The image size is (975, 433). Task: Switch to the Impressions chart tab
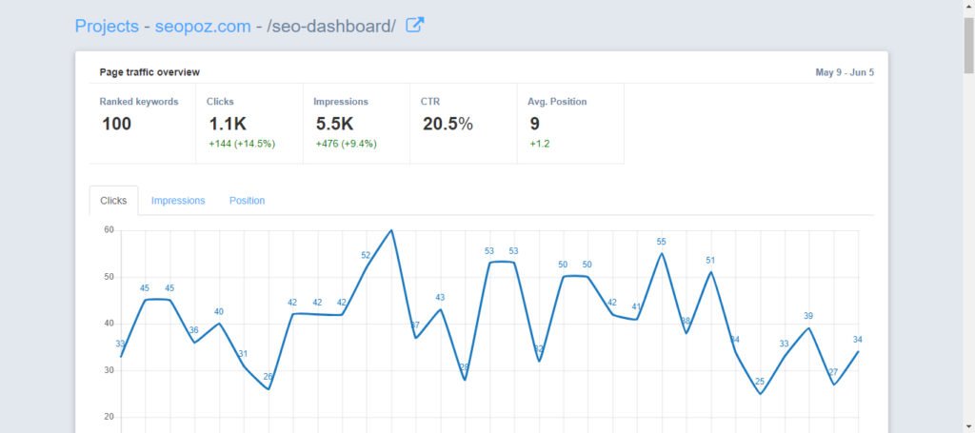[178, 201]
